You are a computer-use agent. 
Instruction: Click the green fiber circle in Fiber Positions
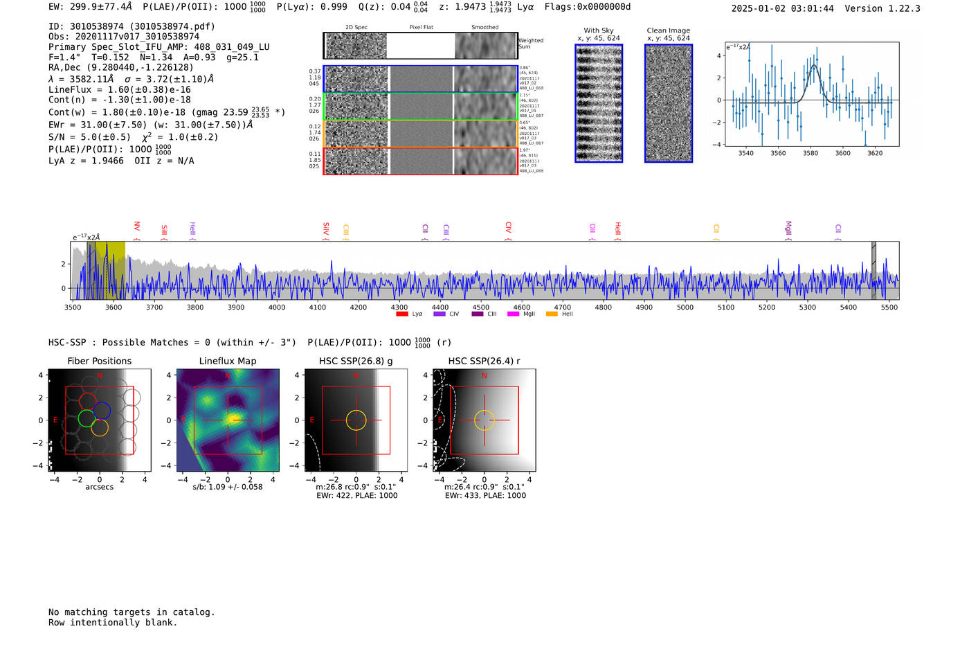point(87,418)
